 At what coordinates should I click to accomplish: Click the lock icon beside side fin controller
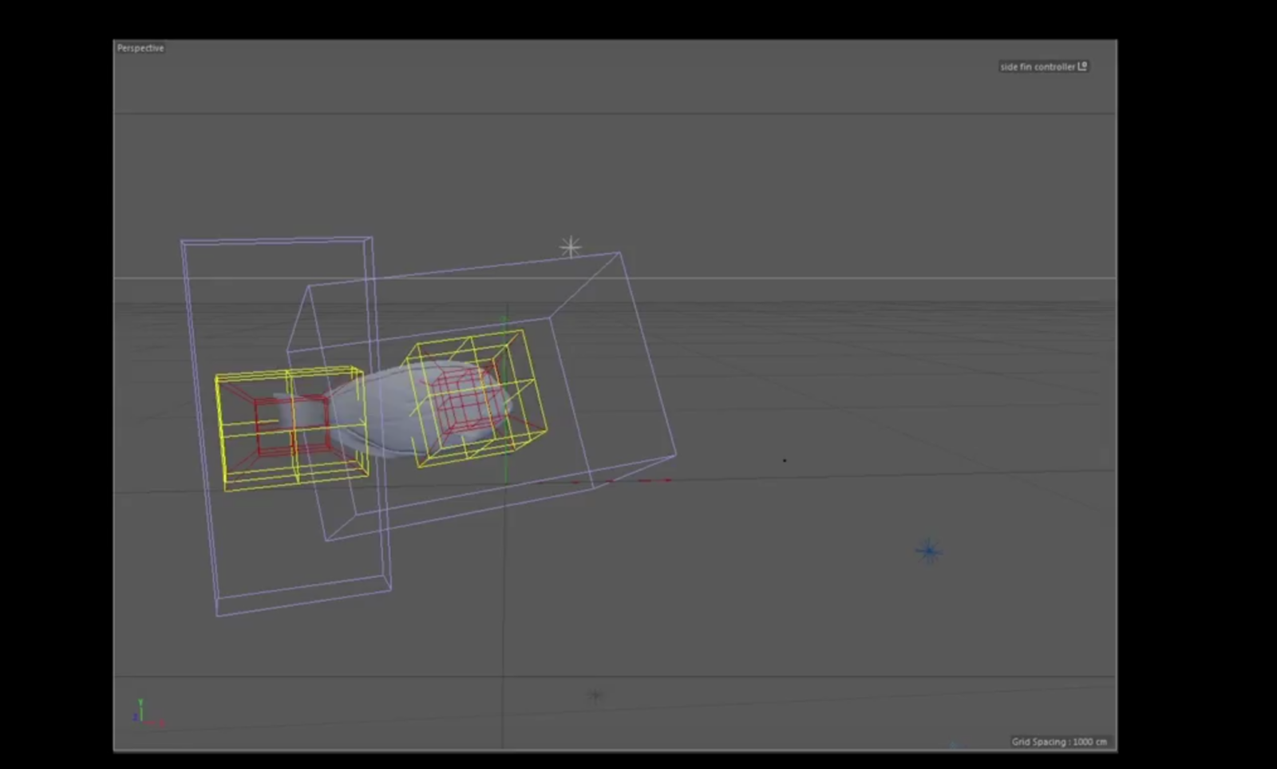1082,66
